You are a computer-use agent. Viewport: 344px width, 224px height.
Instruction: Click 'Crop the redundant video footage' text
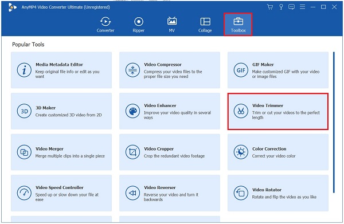point(174,156)
